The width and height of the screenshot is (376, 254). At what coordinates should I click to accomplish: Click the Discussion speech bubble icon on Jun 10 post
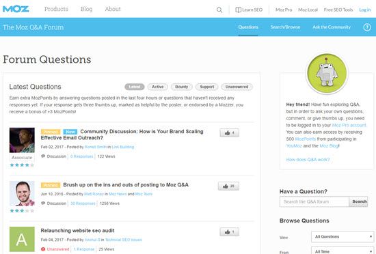43,203
